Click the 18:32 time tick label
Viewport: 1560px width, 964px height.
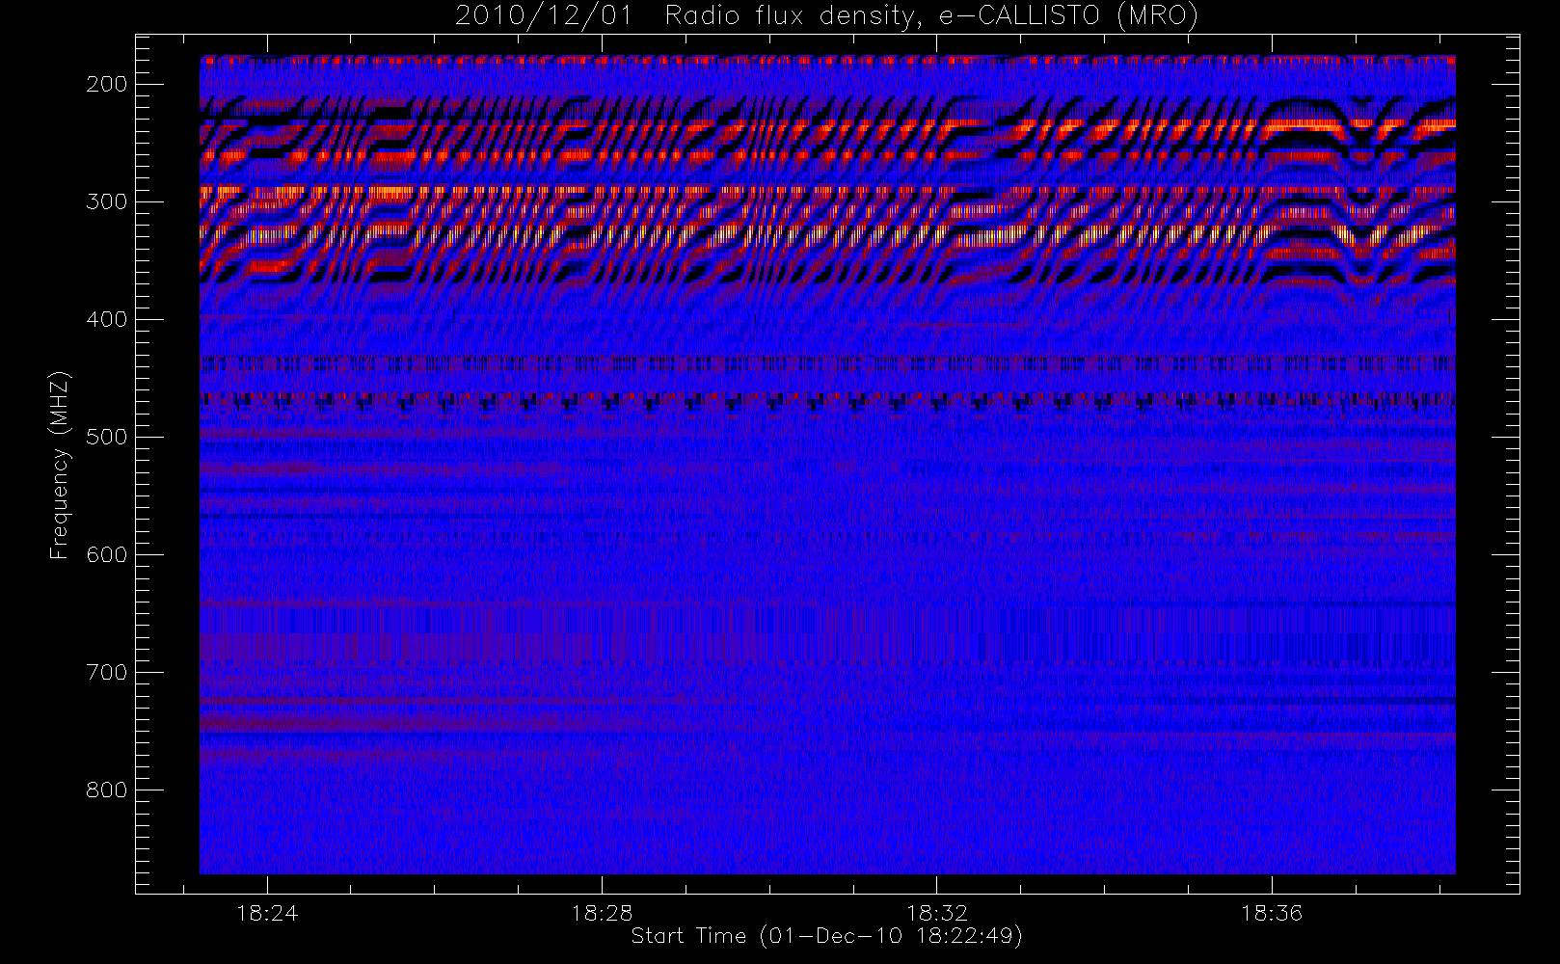(x=936, y=913)
